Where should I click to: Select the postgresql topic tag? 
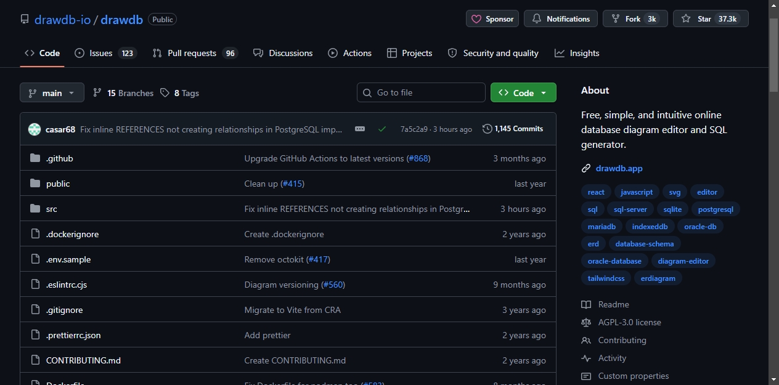tap(716, 209)
